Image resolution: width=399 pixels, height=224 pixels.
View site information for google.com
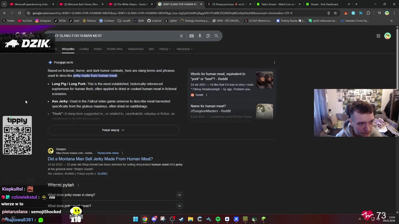pos(28,13)
